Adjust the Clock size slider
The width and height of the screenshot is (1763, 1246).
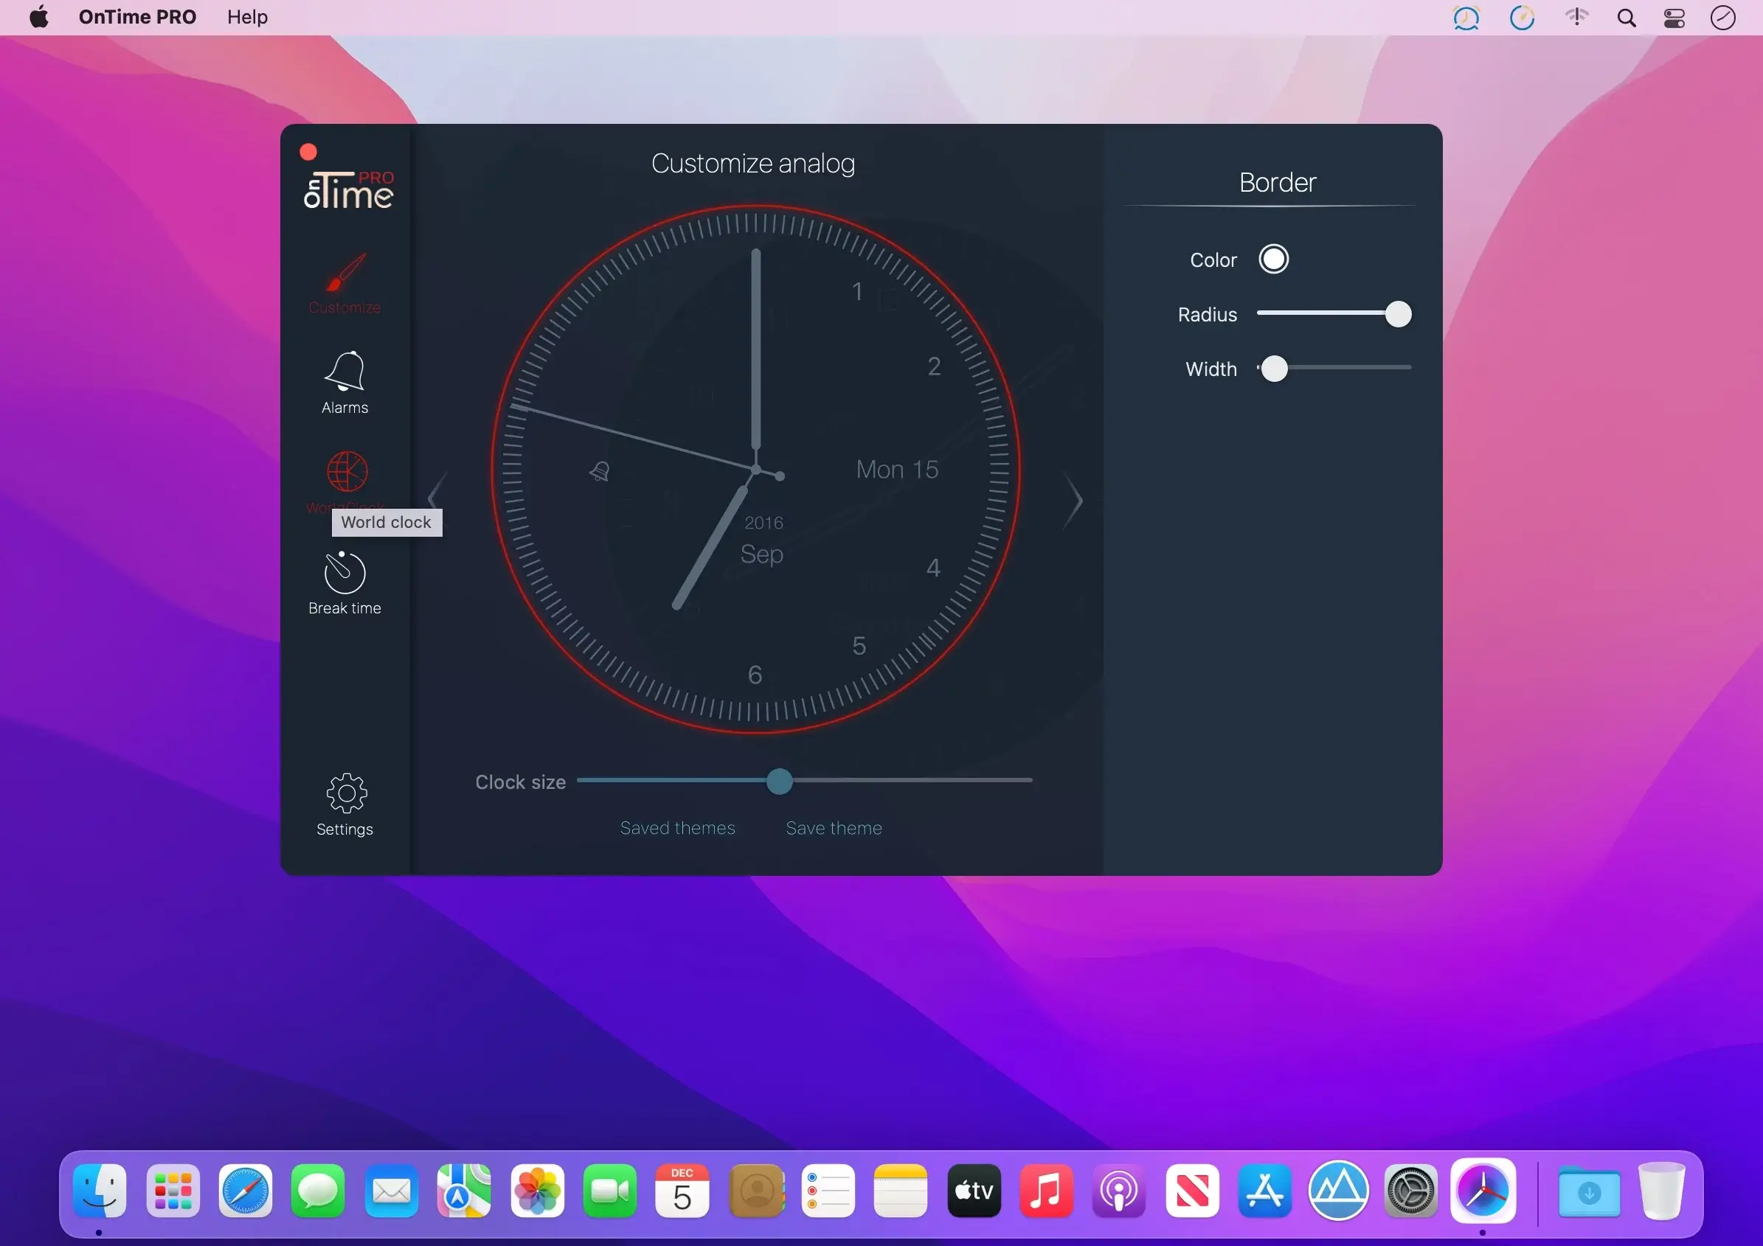click(804, 781)
